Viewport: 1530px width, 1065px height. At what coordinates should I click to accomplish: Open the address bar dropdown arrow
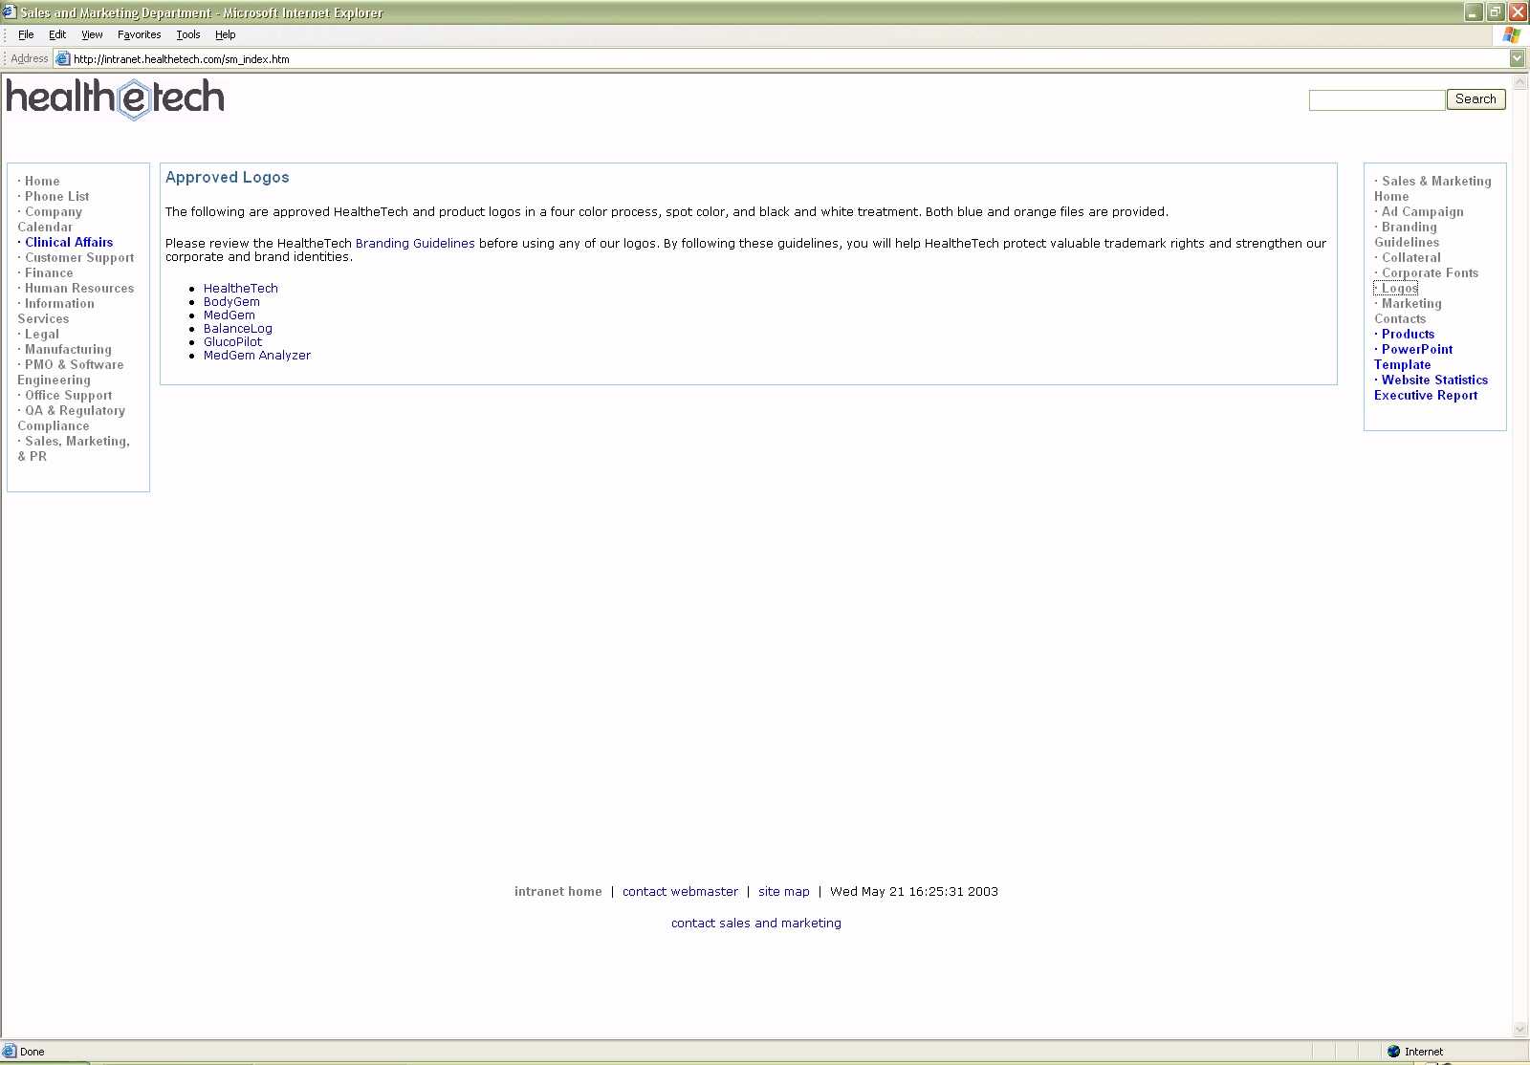[x=1517, y=59]
